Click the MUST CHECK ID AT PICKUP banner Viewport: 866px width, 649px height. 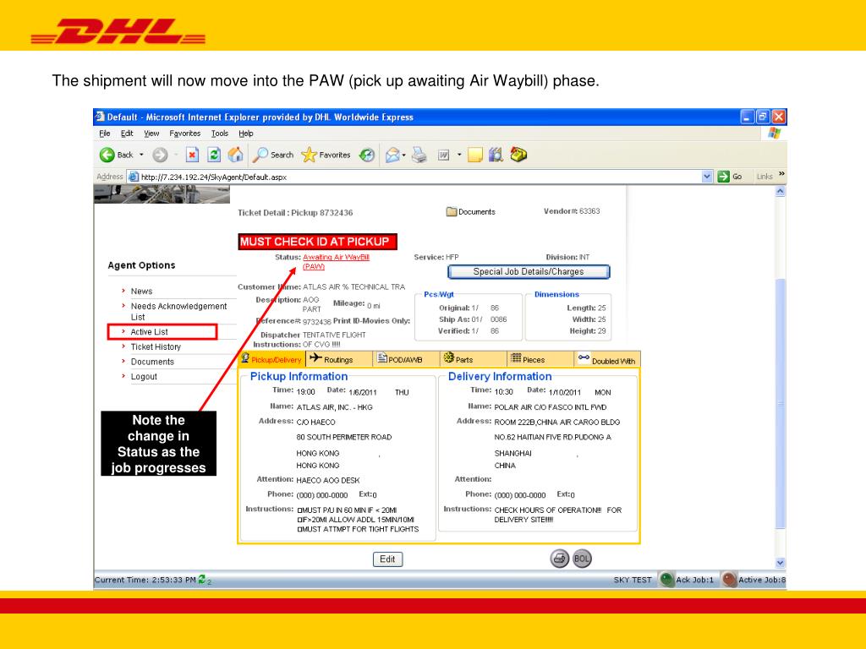(317, 242)
